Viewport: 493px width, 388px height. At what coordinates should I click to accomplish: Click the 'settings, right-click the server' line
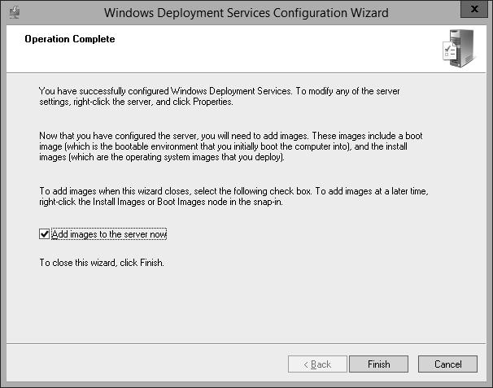[x=136, y=102]
